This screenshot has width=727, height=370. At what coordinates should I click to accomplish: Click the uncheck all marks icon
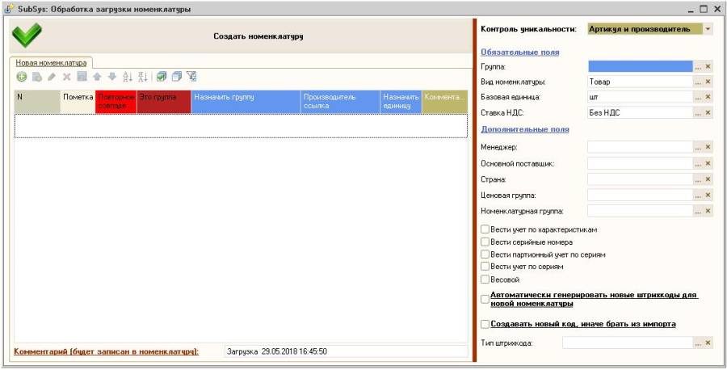[x=176, y=76]
